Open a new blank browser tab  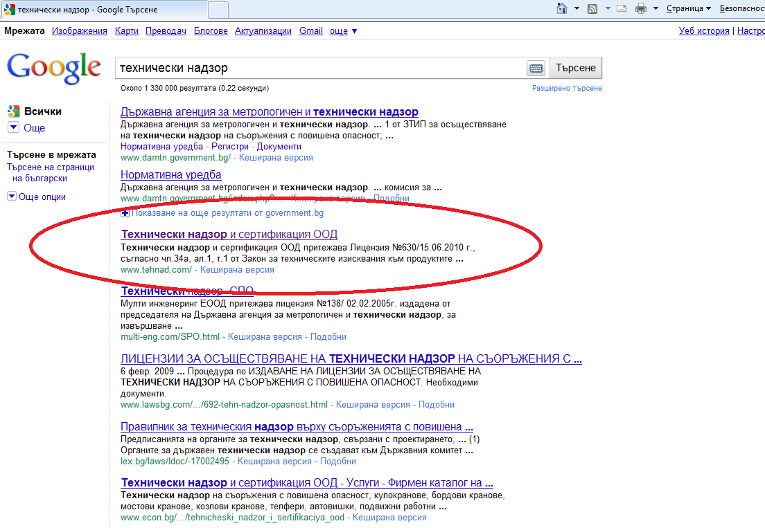point(218,10)
